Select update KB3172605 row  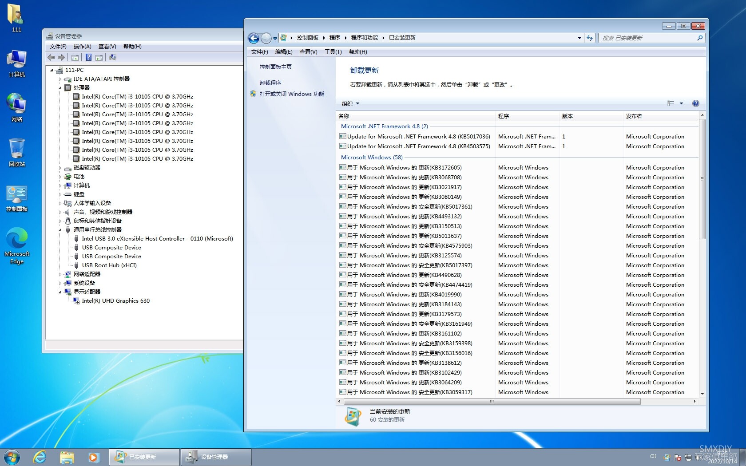[516, 168]
